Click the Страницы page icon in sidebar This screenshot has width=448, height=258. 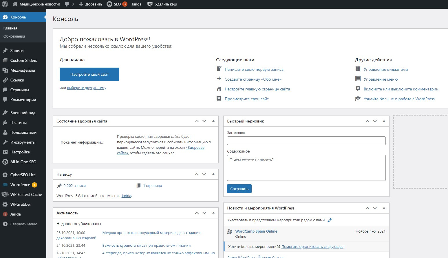(5, 90)
